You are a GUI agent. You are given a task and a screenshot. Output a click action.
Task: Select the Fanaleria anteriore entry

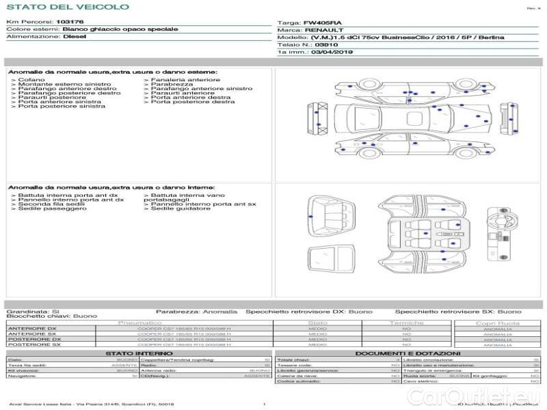coord(182,80)
